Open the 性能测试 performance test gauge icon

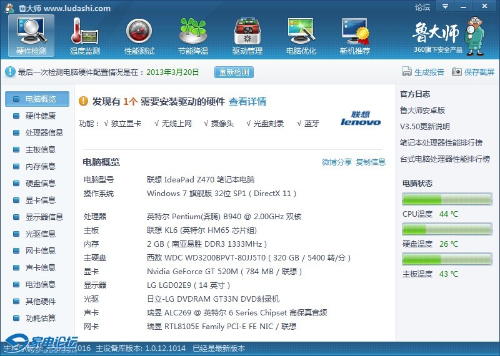[x=139, y=31]
